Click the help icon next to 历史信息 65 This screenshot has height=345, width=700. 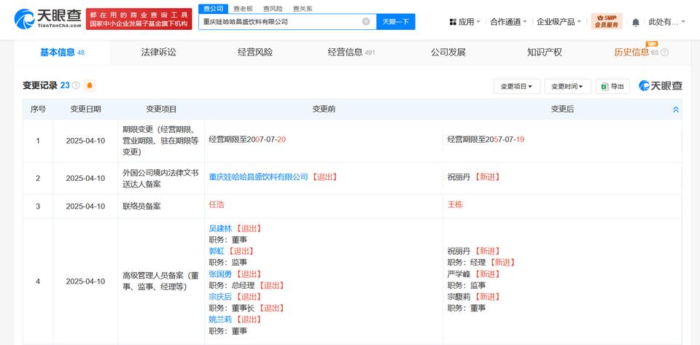(x=665, y=53)
